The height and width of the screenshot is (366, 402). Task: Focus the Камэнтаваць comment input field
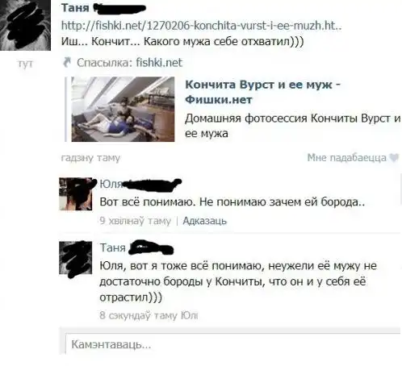coord(233,344)
